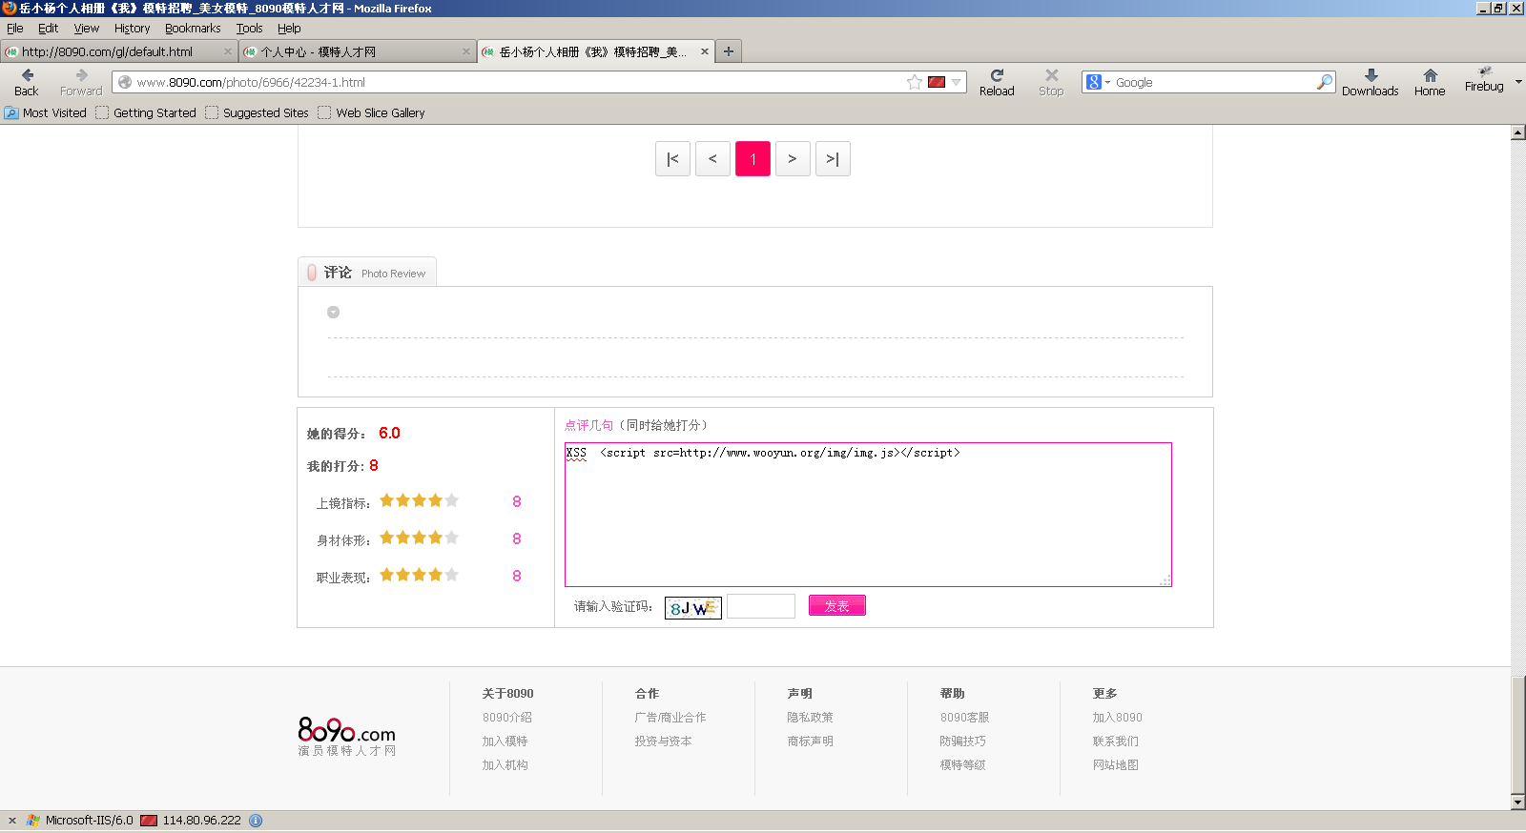
Task: Select page 1 in pagination
Action: [x=753, y=159]
